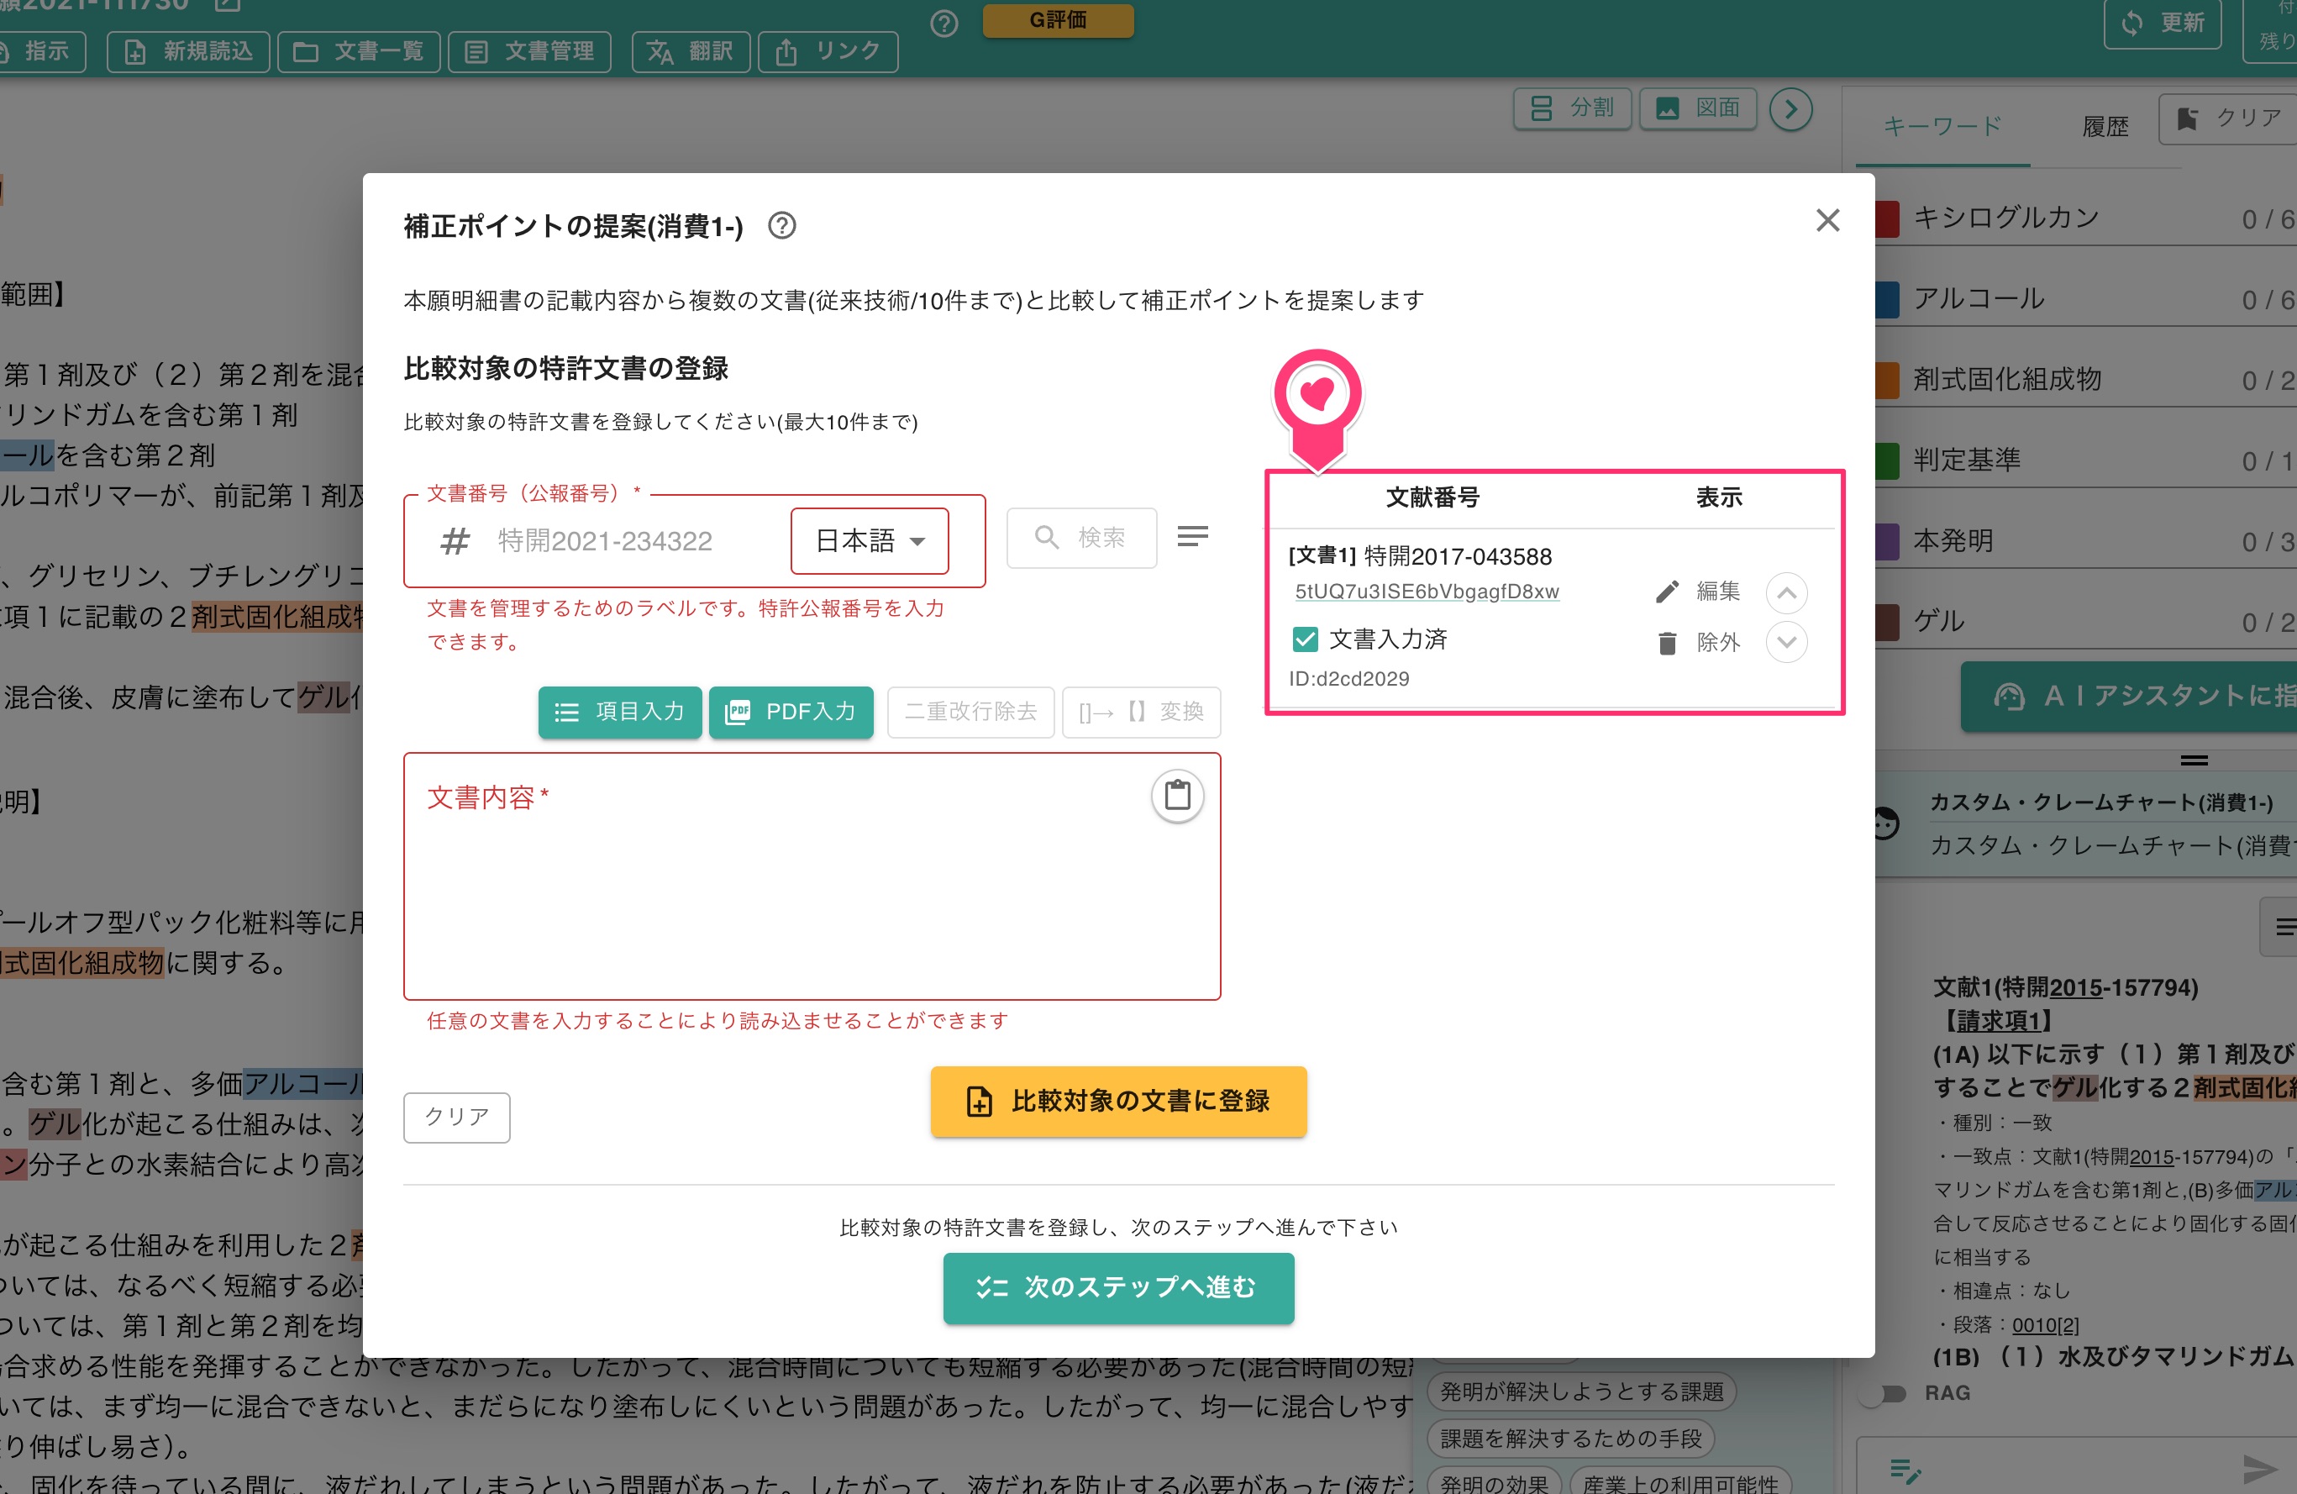The image size is (2297, 1494).
Task: Click 次のステップへ進む button
Action: click(x=1118, y=1287)
